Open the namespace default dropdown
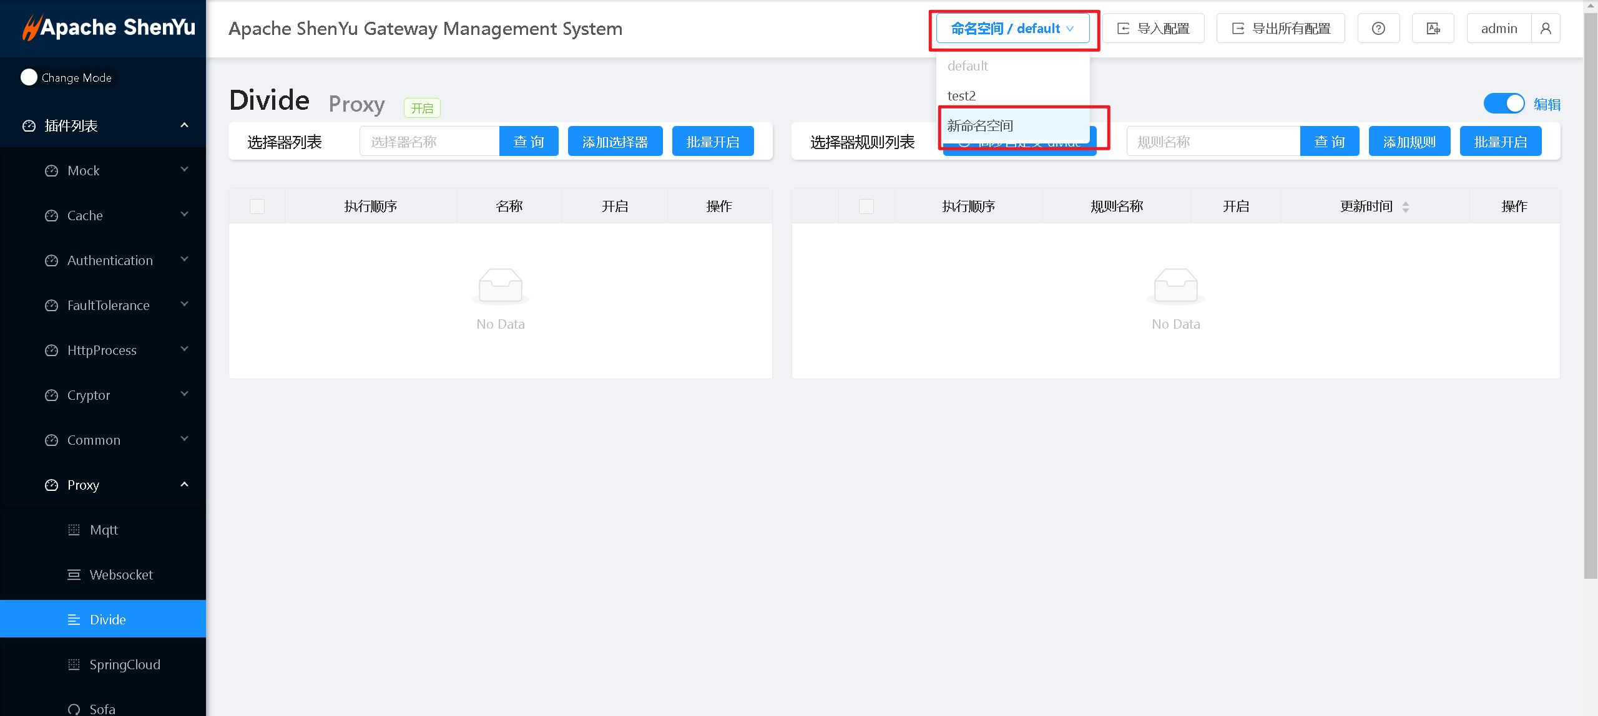This screenshot has height=716, width=1598. coord(1012,29)
